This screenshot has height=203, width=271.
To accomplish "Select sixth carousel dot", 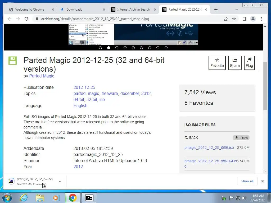I will (x=141, y=48).
